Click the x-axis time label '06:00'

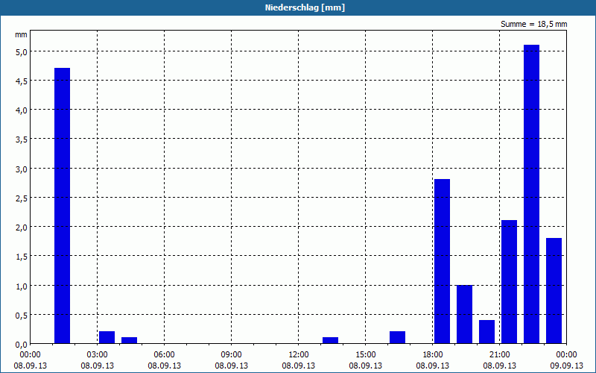point(164,355)
